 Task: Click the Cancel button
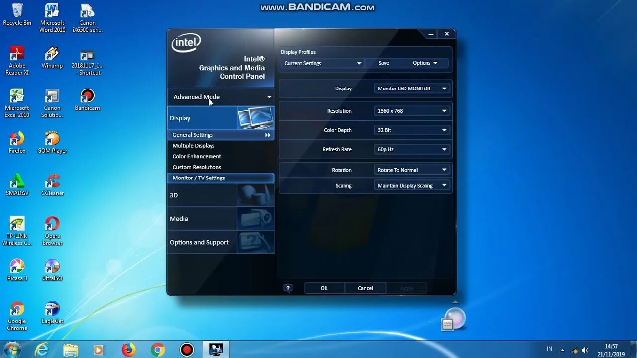[x=365, y=288]
